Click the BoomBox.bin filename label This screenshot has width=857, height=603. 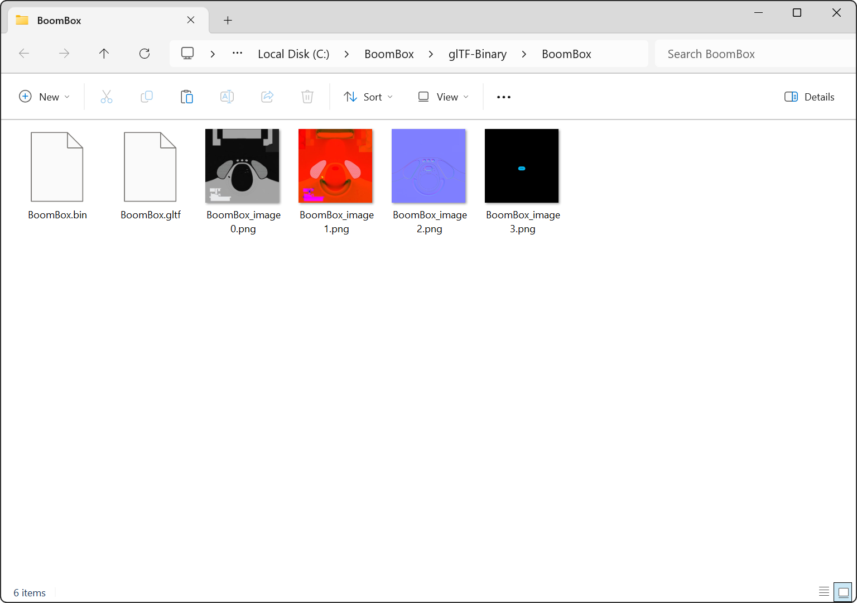[x=57, y=215]
